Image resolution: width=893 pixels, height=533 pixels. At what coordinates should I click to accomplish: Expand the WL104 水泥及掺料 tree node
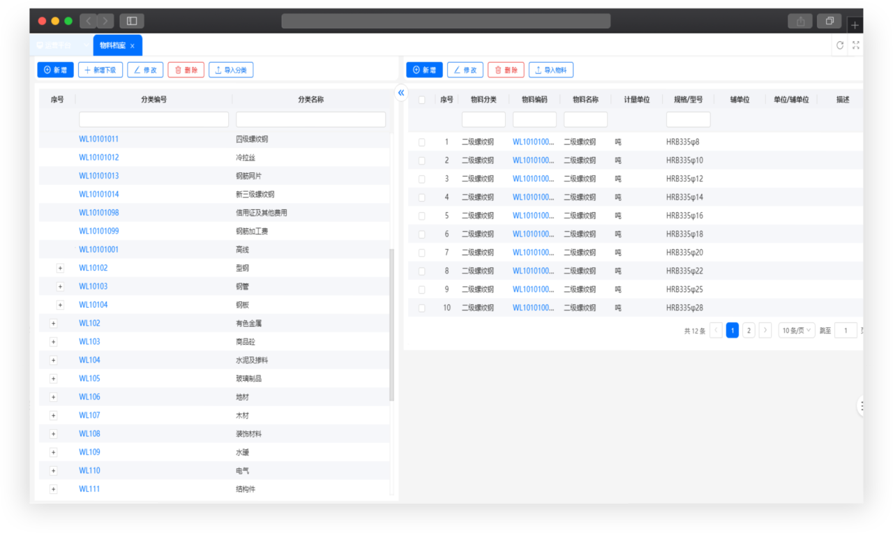pyautogui.click(x=54, y=361)
